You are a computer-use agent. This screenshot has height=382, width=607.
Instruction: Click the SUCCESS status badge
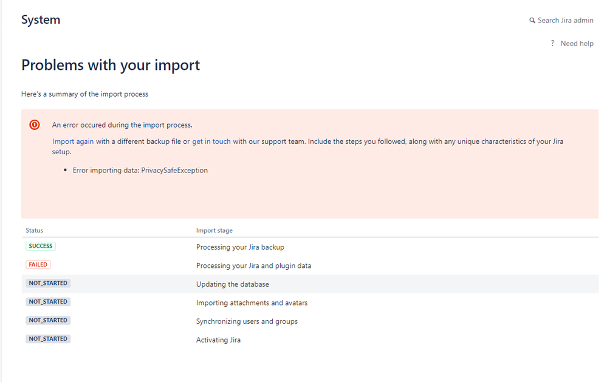(41, 246)
